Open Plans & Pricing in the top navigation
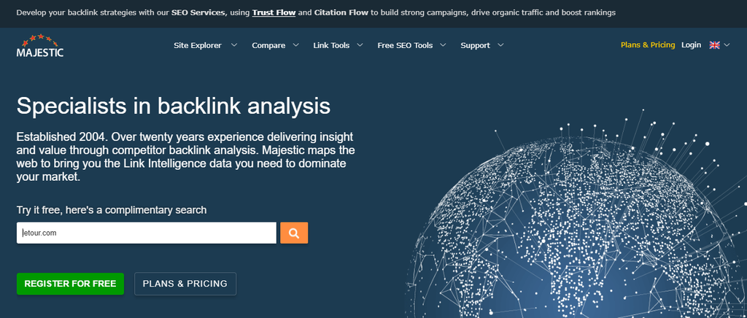This screenshot has height=318, width=747. tap(648, 44)
